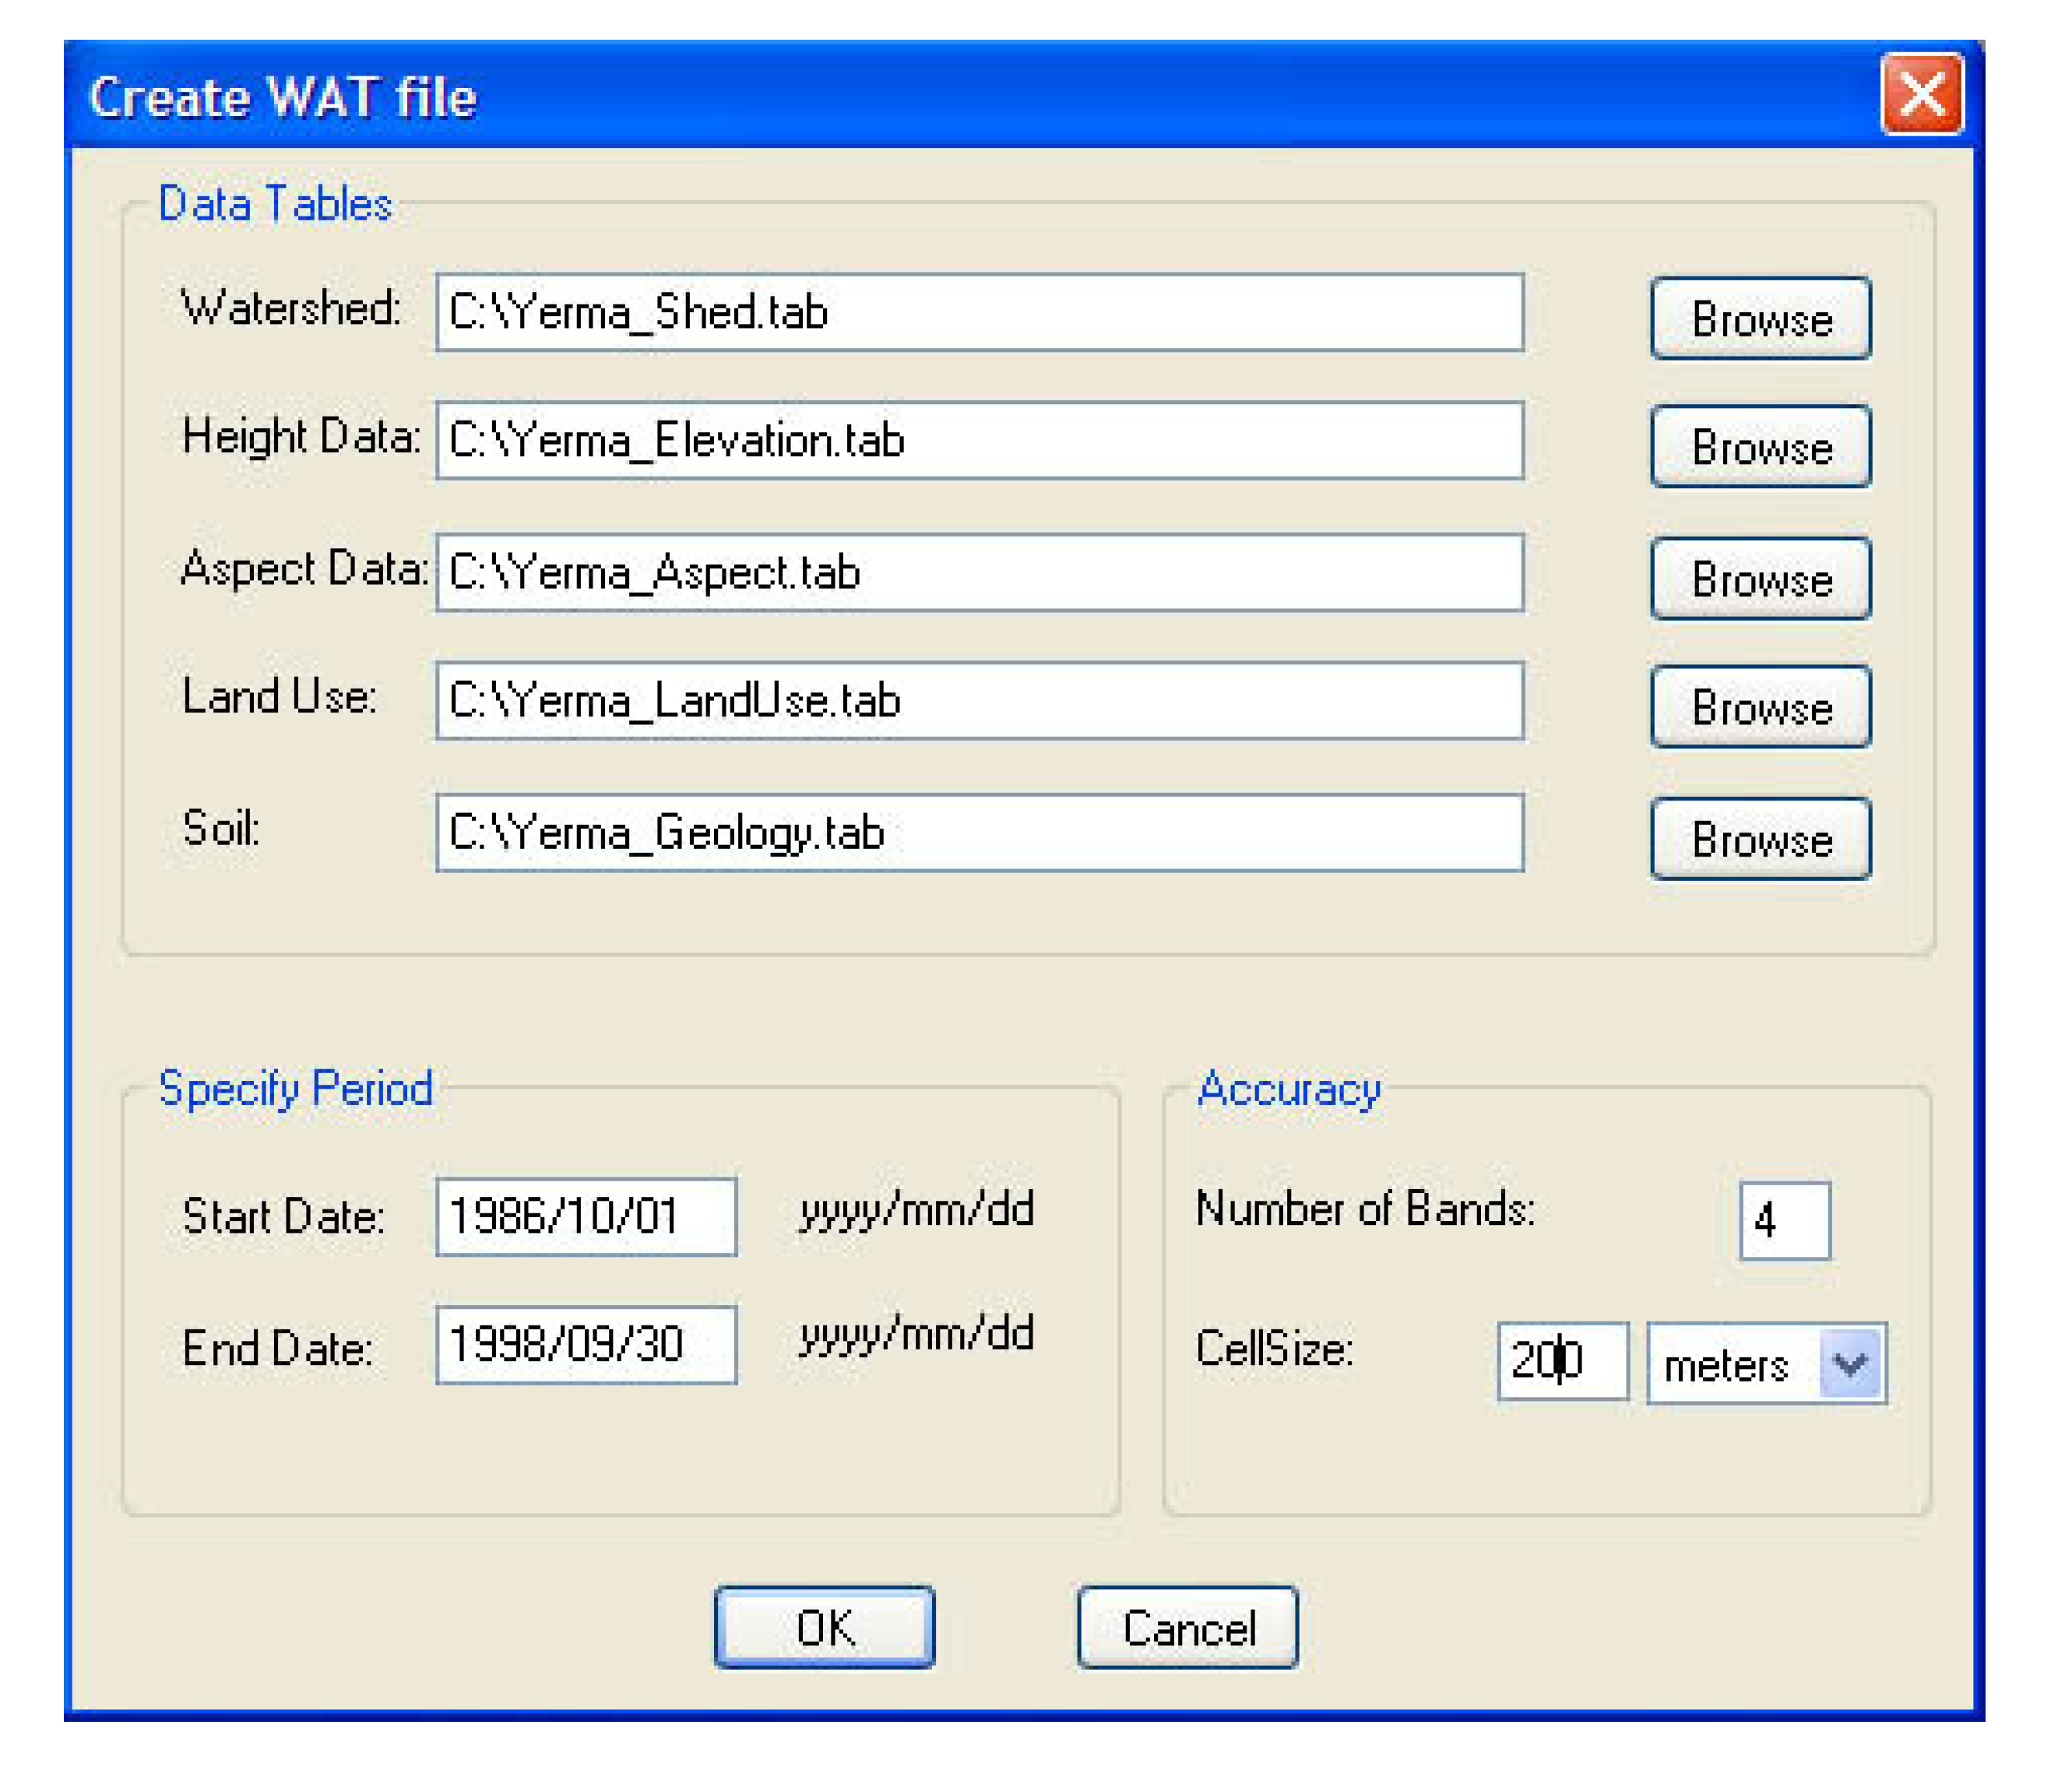2072x1774 pixels.
Task: Click the Land Use path field
Action: click(979, 701)
